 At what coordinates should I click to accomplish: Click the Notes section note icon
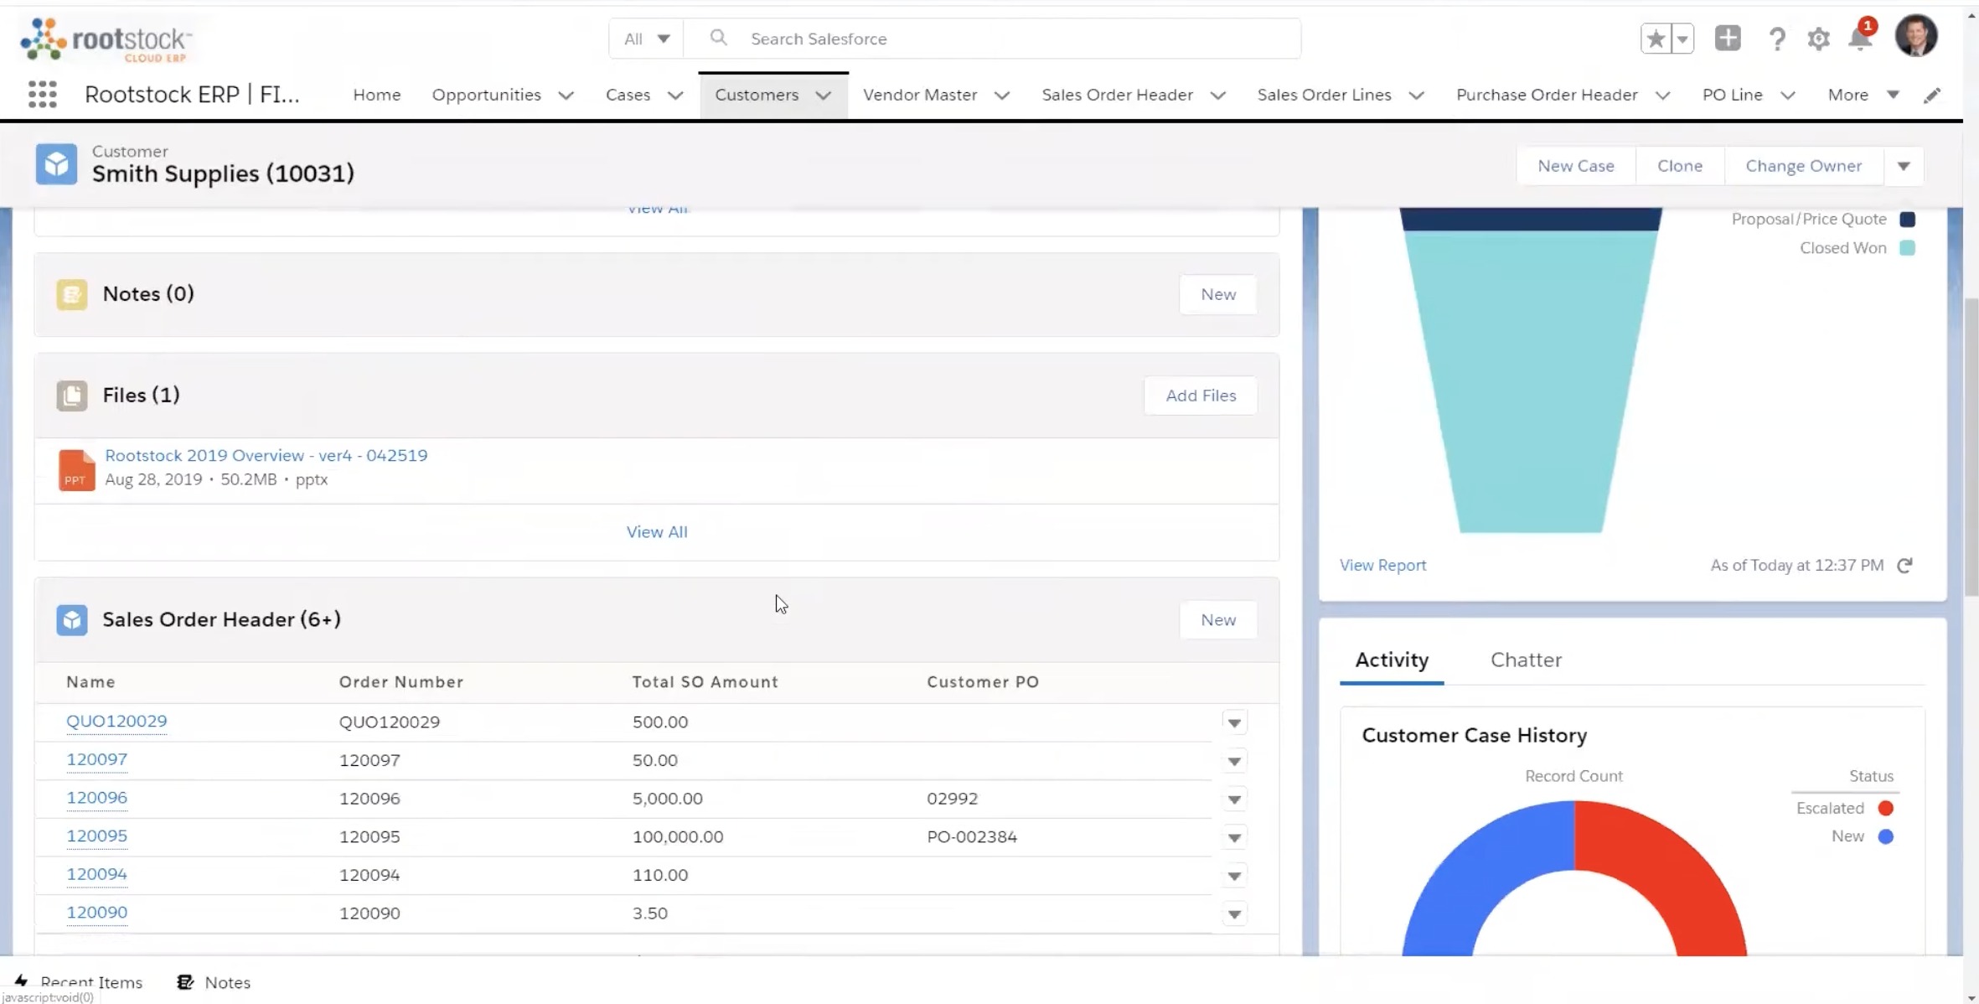click(x=72, y=293)
